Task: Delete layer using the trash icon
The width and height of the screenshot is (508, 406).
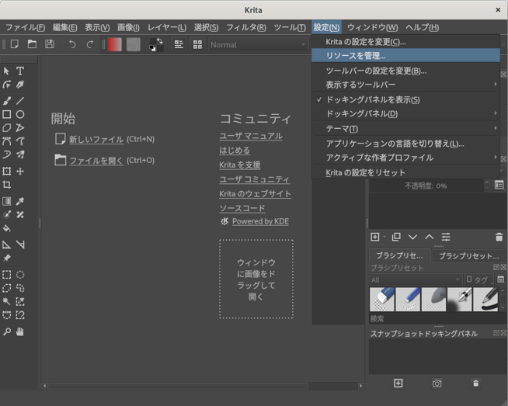Action: tap(499, 237)
